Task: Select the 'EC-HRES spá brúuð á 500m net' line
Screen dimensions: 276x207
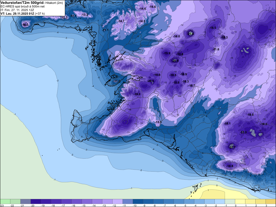Action: [23, 6]
